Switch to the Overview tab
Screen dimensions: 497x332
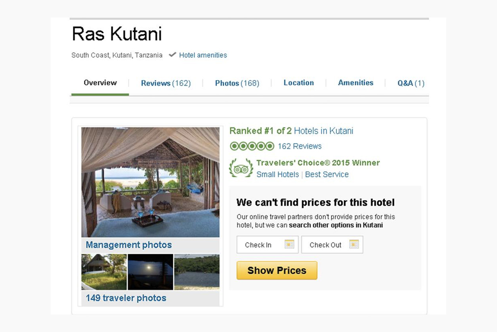click(x=100, y=83)
